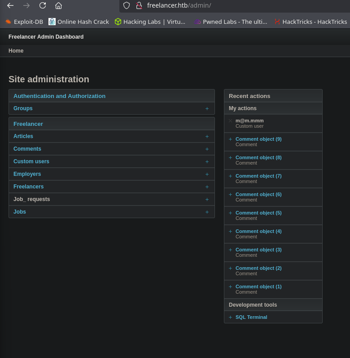The width and height of the screenshot is (350, 358).
Task: Open the Groups model list
Action: (x=23, y=108)
